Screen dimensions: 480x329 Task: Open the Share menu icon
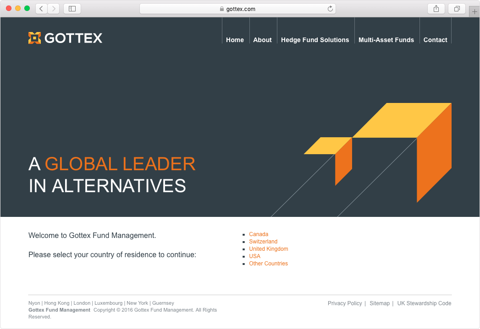(436, 9)
